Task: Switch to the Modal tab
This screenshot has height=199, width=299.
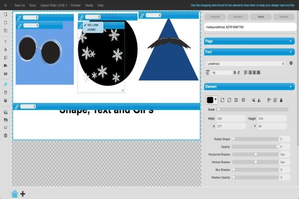Action: pyautogui.click(x=261, y=17)
